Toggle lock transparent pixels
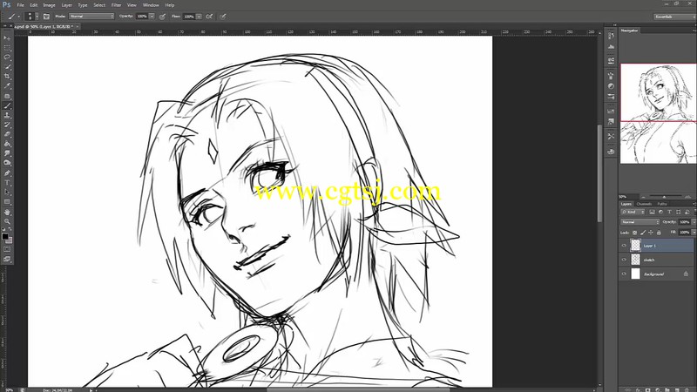 pyautogui.click(x=635, y=233)
